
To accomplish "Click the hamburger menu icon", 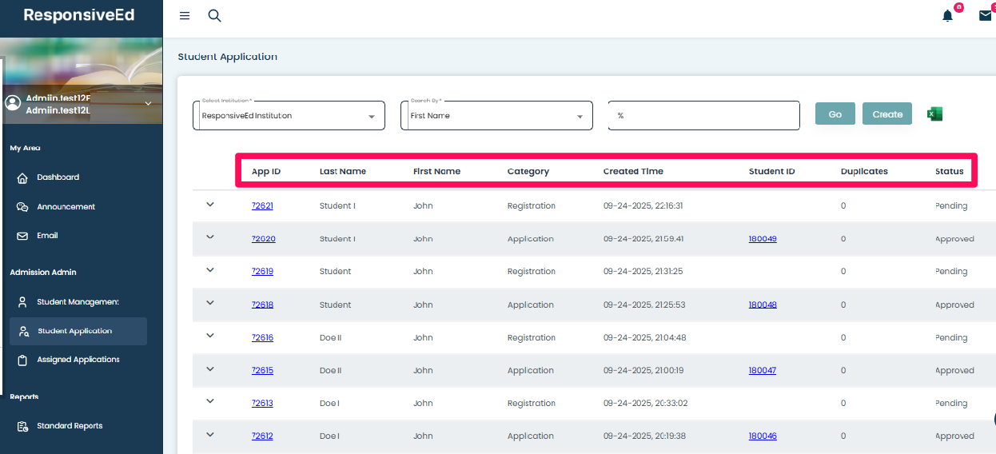I will click(185, 16).
